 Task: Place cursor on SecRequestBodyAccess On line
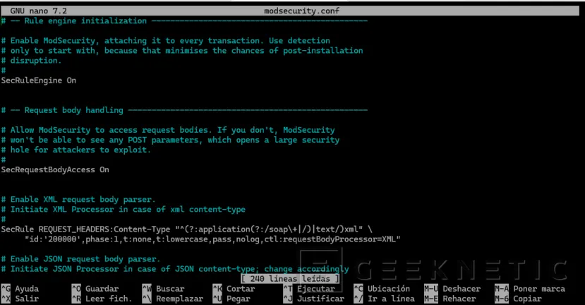55,169
